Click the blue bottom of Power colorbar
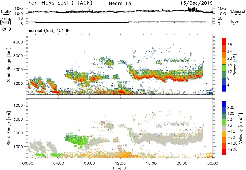The width and height of the screenshot is (246, 170). 224,88
